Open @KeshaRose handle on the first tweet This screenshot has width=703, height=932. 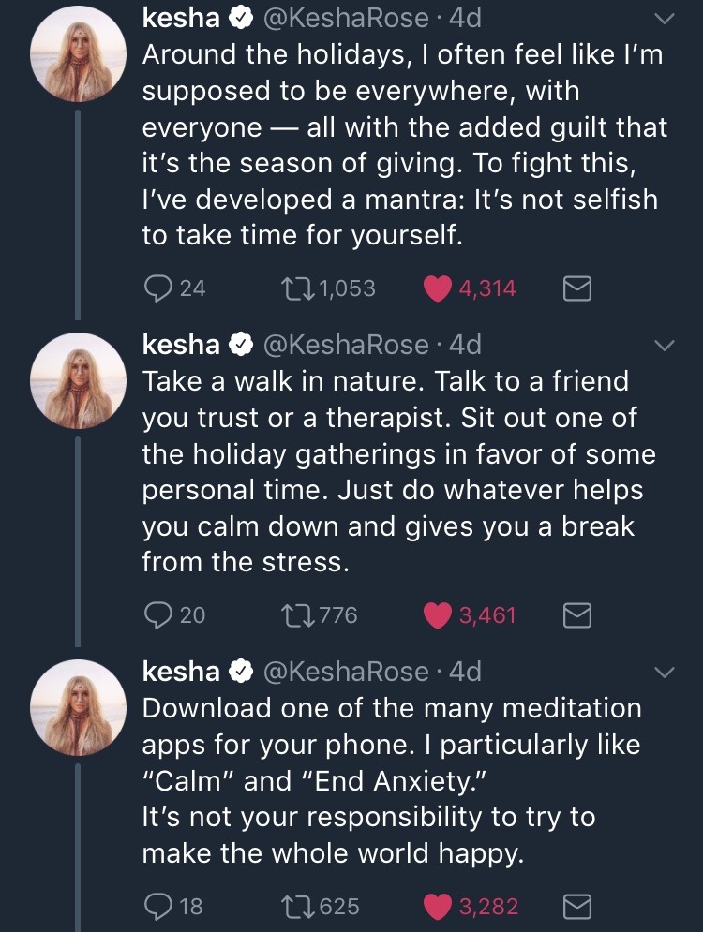pos(347,19)
